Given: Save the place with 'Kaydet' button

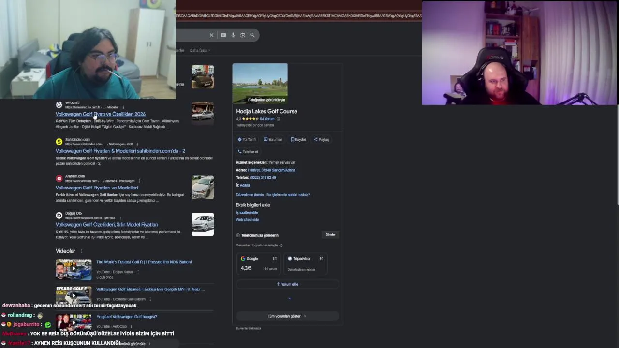Looking at the screenshot, I should click(x=298, y=139).
